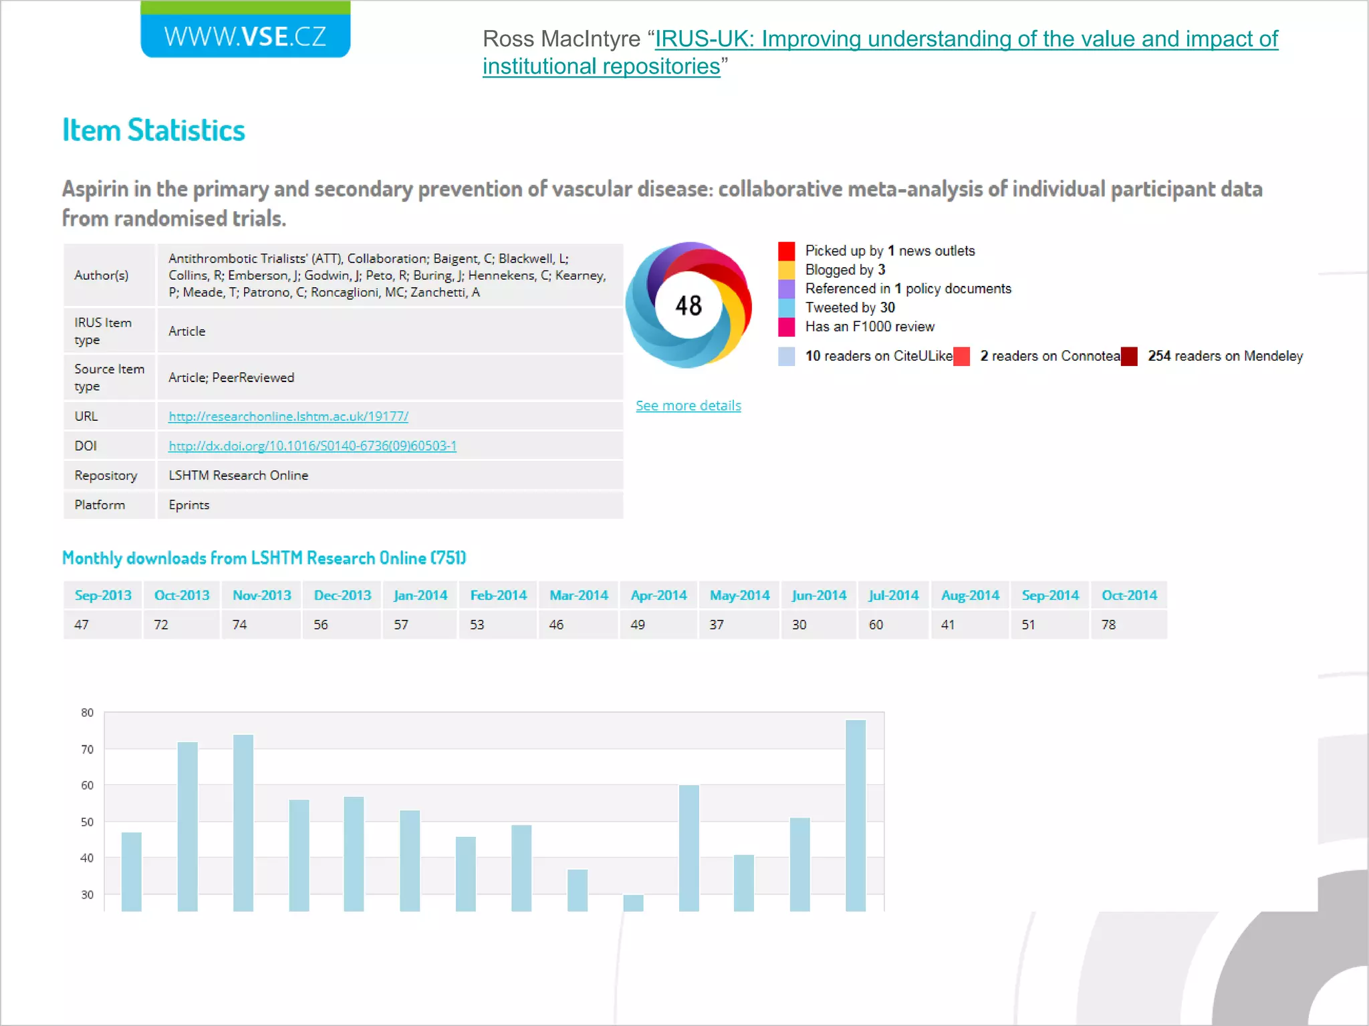1369x1026 pixels.
Task: Click dark red Mendeley readers legend square
Action: click(1129, 356)
